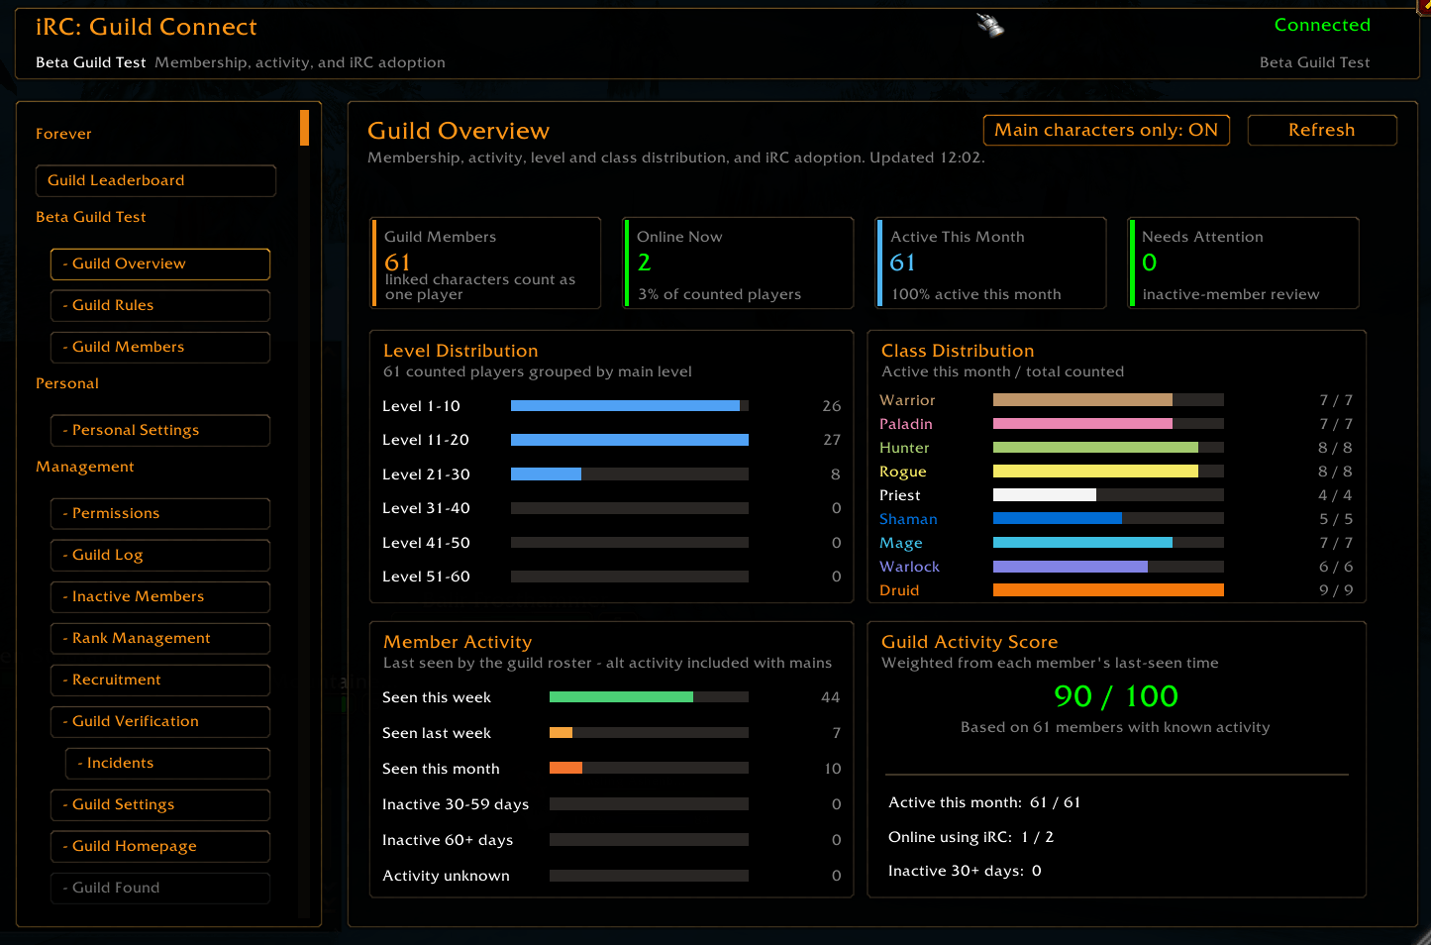The width and height of the screenshot is (1431, 945).
Task: Click the Level 11-20 distribution bar
Action: 630,440
